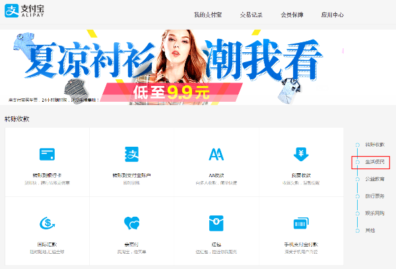Image resolution: width=396 pixels, height=269 pixels.
Task: Open the AA收款 split-bill icon
Action: point(216,155)
